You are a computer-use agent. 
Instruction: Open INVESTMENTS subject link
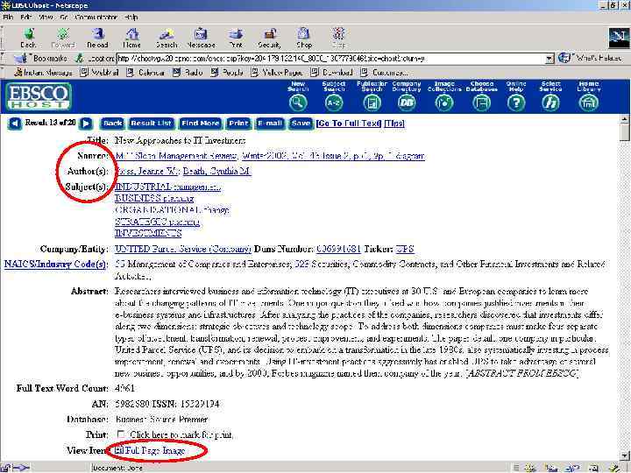pos(148,233)
